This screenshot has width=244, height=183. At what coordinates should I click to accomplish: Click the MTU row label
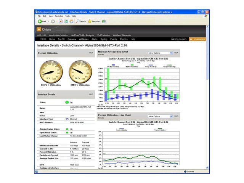42,165
